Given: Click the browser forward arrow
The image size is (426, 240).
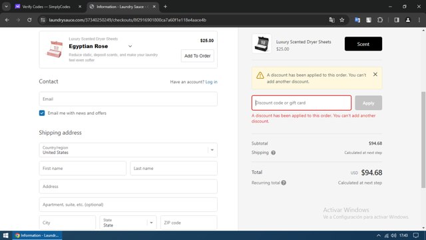Looking at the screenshot, I should click(x=18, y=20).
